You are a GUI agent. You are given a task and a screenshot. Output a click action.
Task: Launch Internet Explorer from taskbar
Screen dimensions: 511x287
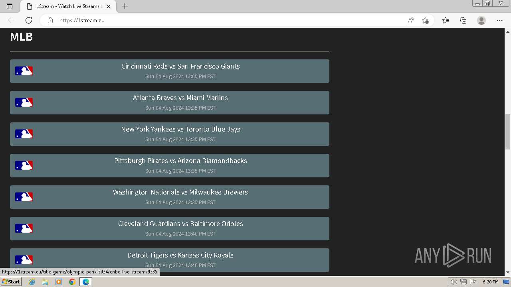pyautogui.click(x=32, y=282)
